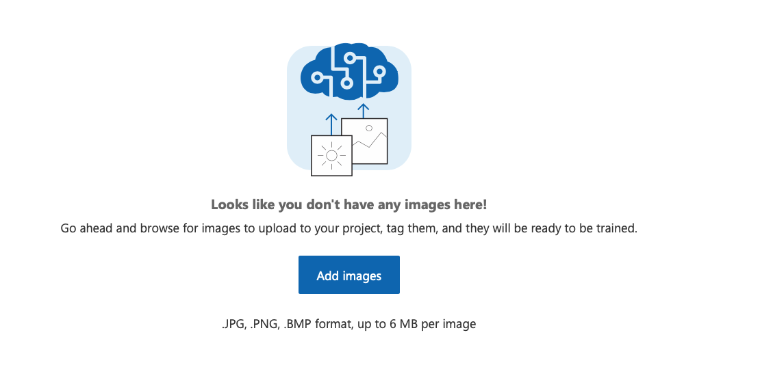Click the blue cloud brain icon
Image resolution: width=760 pixels, height=391 pixels.
(349, 72)
